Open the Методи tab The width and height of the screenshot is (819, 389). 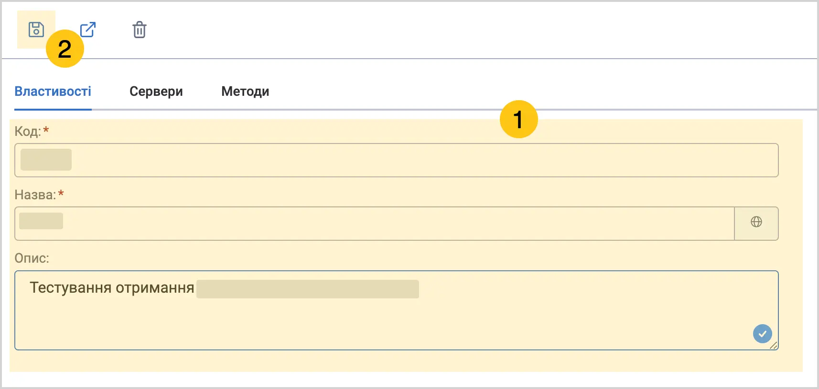[245, 91]
